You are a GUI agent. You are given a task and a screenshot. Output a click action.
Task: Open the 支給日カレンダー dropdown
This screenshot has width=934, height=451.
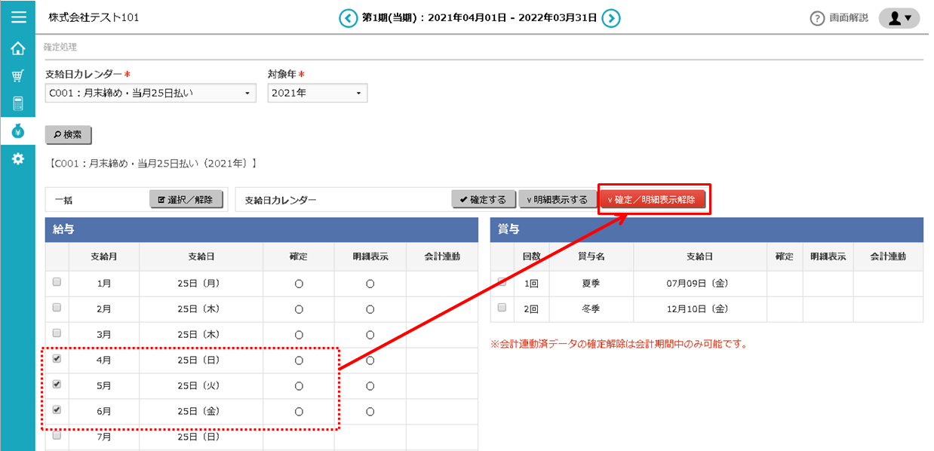coord(149,93)
